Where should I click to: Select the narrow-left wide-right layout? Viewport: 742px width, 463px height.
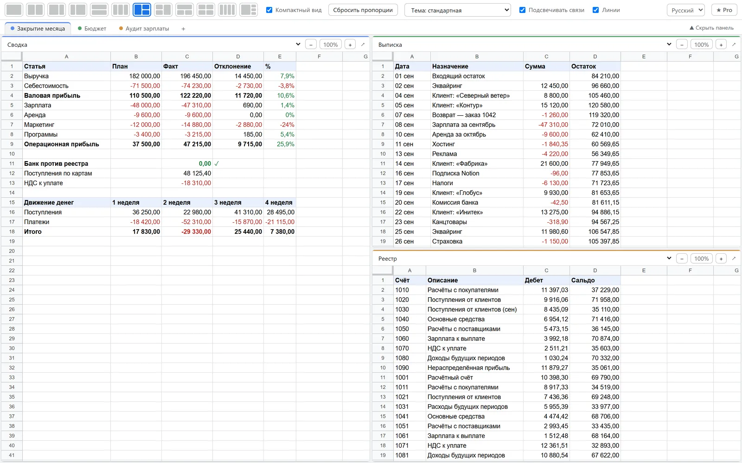click(78, 10)
